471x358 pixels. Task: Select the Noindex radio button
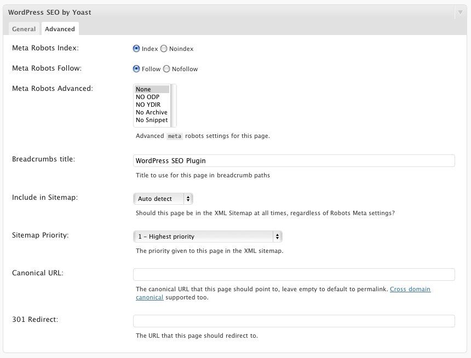pos(164,49)
